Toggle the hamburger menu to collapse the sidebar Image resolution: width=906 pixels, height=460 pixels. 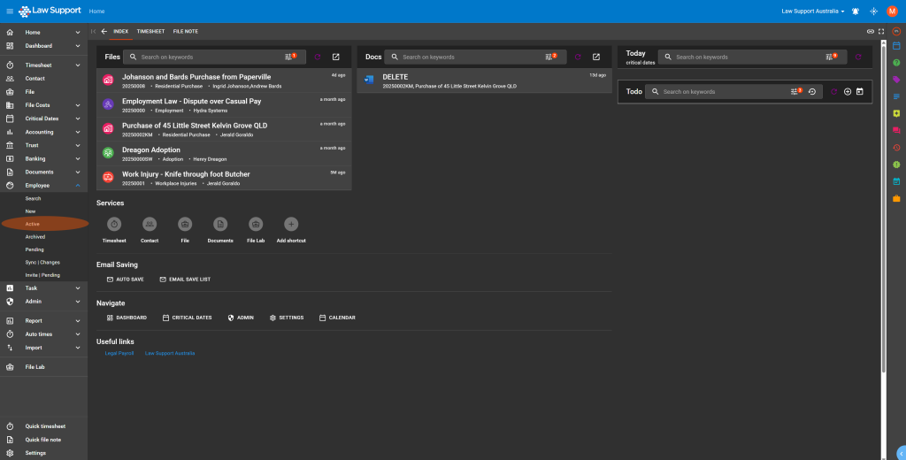click(10, 11)
